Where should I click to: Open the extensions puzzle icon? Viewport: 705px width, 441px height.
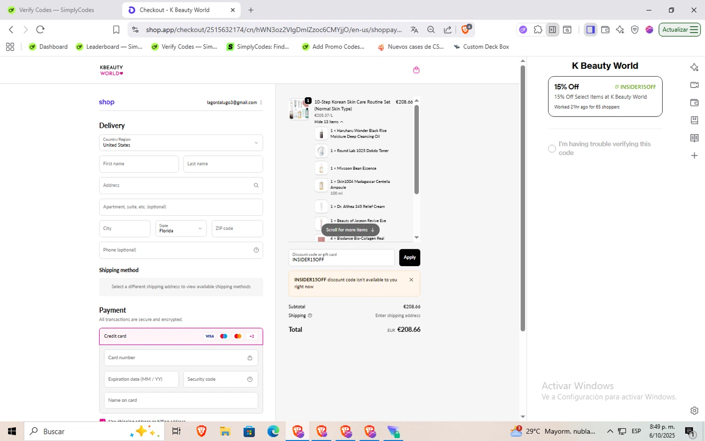pos(538,30)
